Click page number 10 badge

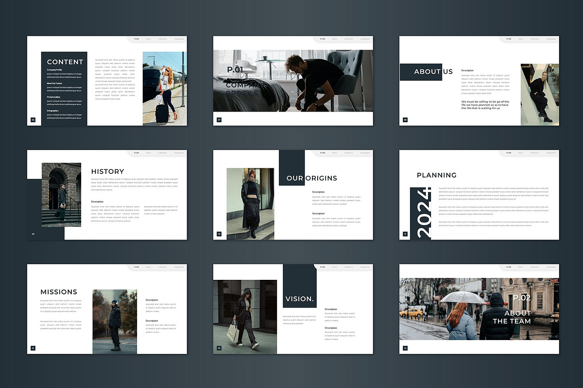[x=219, y=234]
